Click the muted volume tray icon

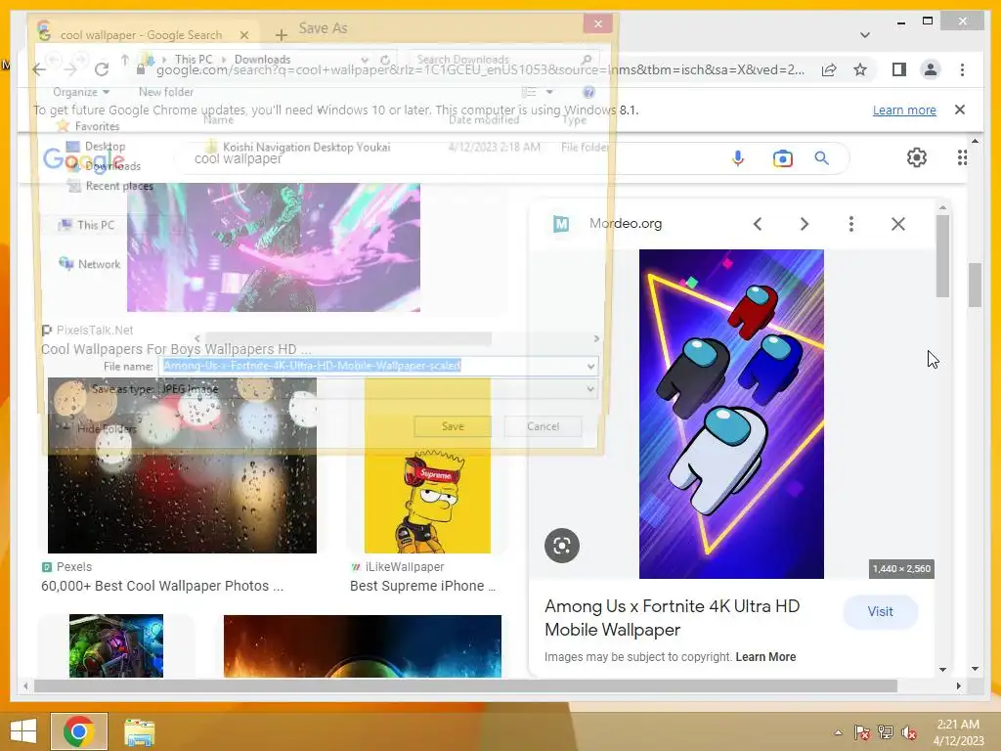908,731
